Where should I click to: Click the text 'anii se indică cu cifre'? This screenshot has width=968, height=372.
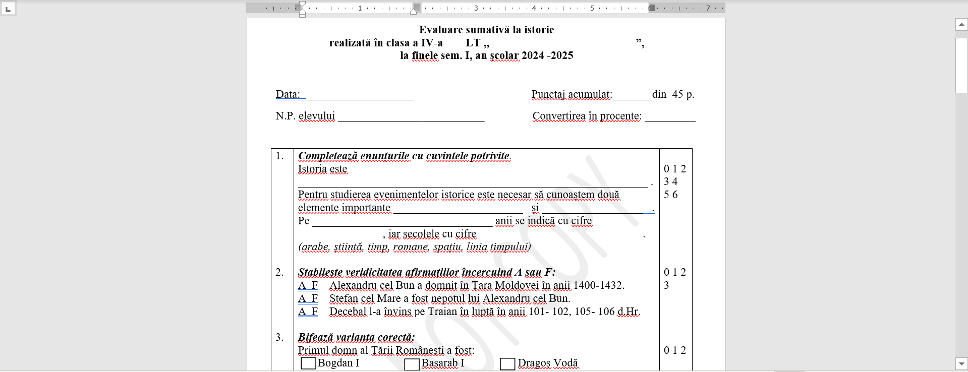[543, 221]
